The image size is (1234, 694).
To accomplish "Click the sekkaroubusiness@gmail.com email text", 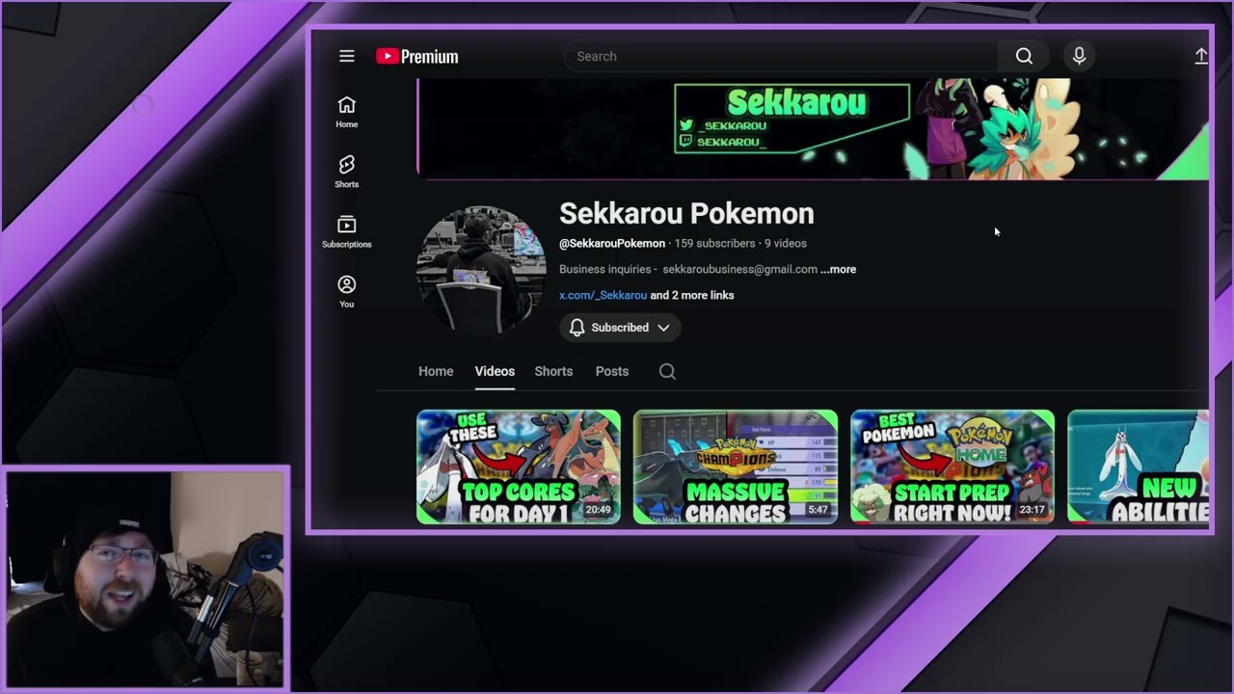I will click(x=739, y=269).
